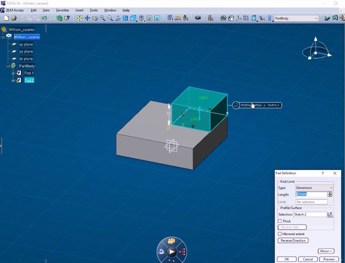Image resolution: width=345 pixels, height=263 pixels.
Task: Click the camera Capture icon
Action: [198, 18]
